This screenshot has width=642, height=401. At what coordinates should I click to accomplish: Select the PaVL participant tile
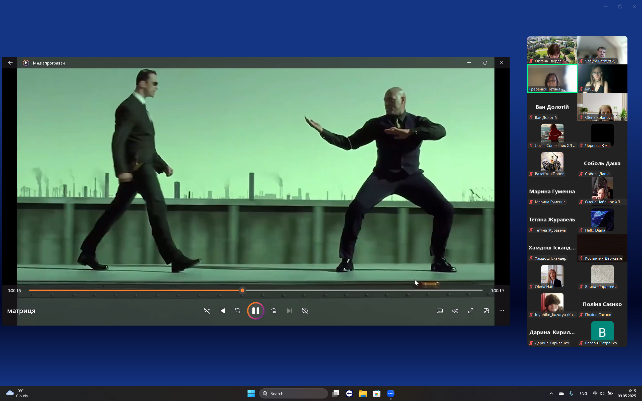click(x=602, y=78)
